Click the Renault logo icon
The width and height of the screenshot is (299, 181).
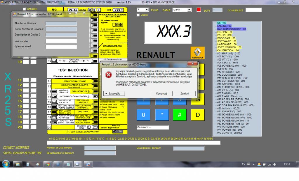click(198, 53)
